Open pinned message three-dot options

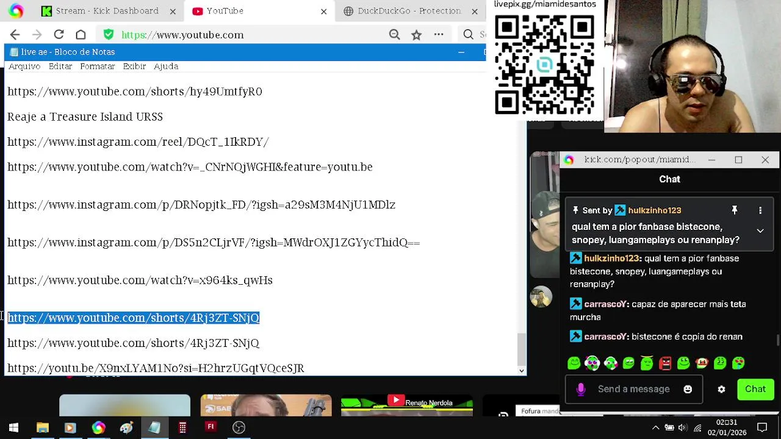coord(760,210)
